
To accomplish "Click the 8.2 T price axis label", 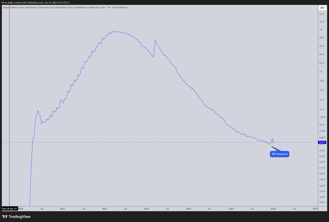I will click(322, 63).
